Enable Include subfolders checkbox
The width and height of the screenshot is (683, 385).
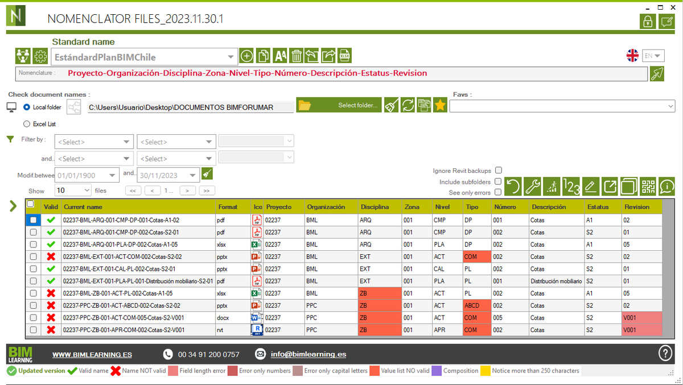point(499,181)
